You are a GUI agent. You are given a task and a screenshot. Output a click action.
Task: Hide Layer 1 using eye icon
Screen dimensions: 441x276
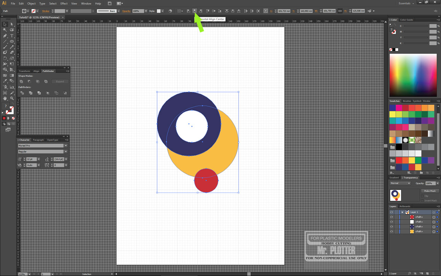[x=391, y=212]
